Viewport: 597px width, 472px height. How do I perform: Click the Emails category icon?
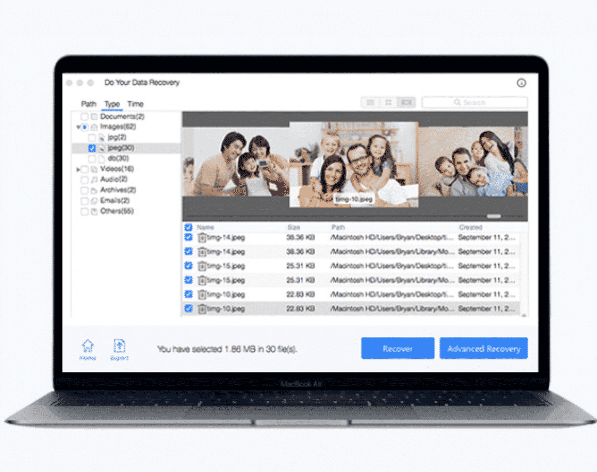(94, 201)
